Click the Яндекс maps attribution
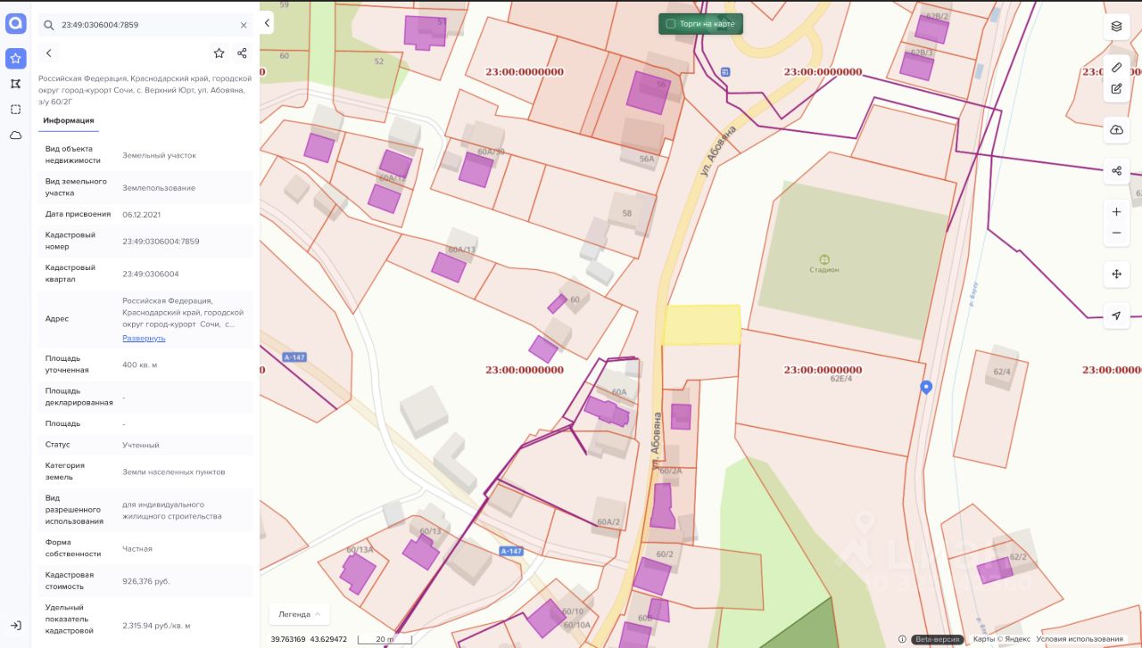 (x=1001, y=639)
